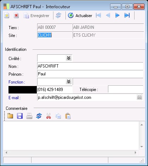148x166 pixels.
Task: Open folder icon in Commentaire toolbar
Action: [x=10, y=116]
